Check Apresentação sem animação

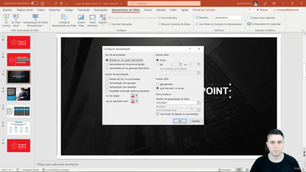107,87
